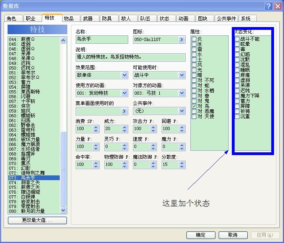This screenshot has height=243, width=284.
Task: Increase the 攻击力 F value
Action: tap(153, 127)
